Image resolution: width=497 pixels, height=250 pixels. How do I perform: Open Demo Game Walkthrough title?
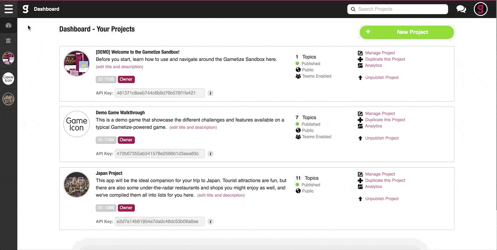[x=120, y=113]
